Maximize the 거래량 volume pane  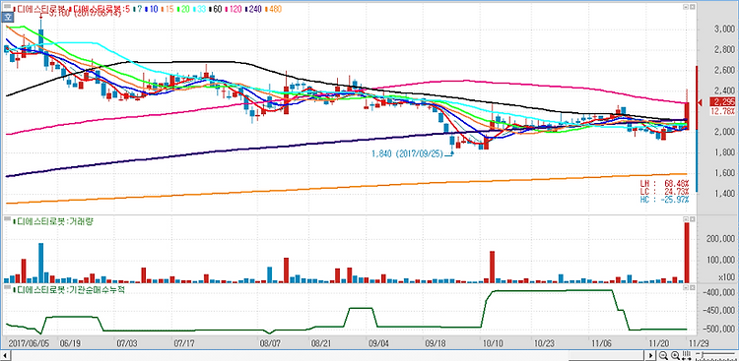point(693,219)
